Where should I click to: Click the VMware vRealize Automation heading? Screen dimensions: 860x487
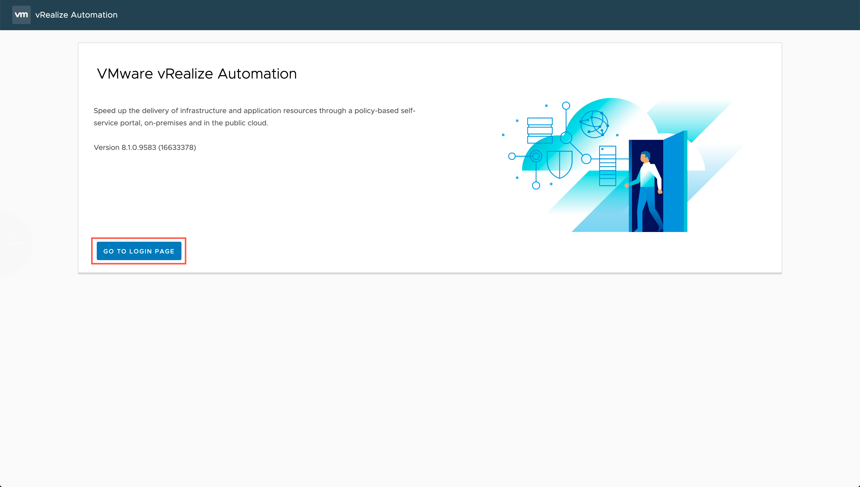(x=197, y=74)
